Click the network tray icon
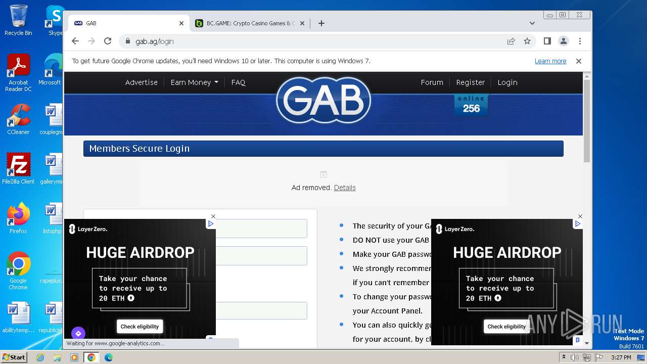 (x=586, y=357)
